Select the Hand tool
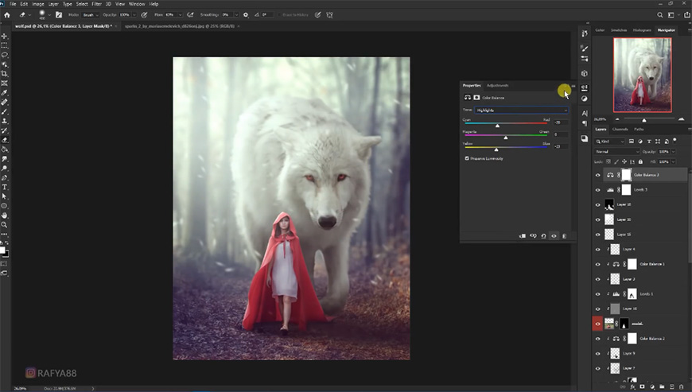This screenshot has height=392, width=692. point(5,215)
